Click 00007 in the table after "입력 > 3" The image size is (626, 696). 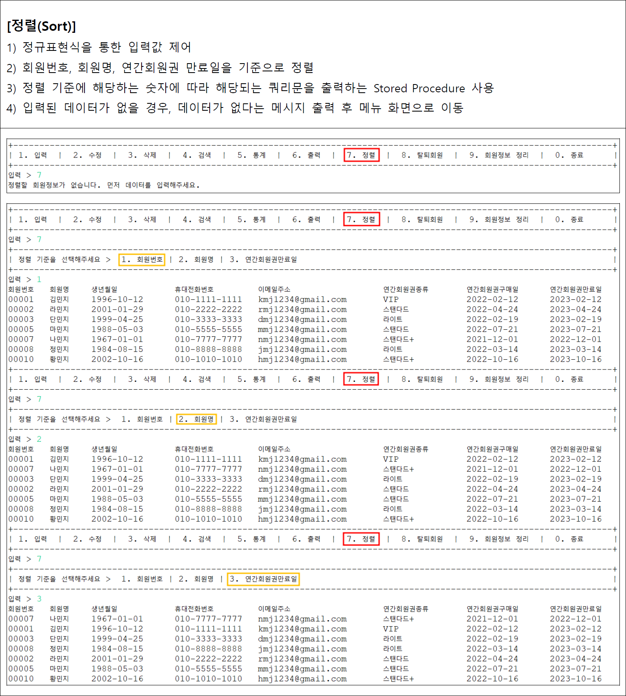click(21, 619)
